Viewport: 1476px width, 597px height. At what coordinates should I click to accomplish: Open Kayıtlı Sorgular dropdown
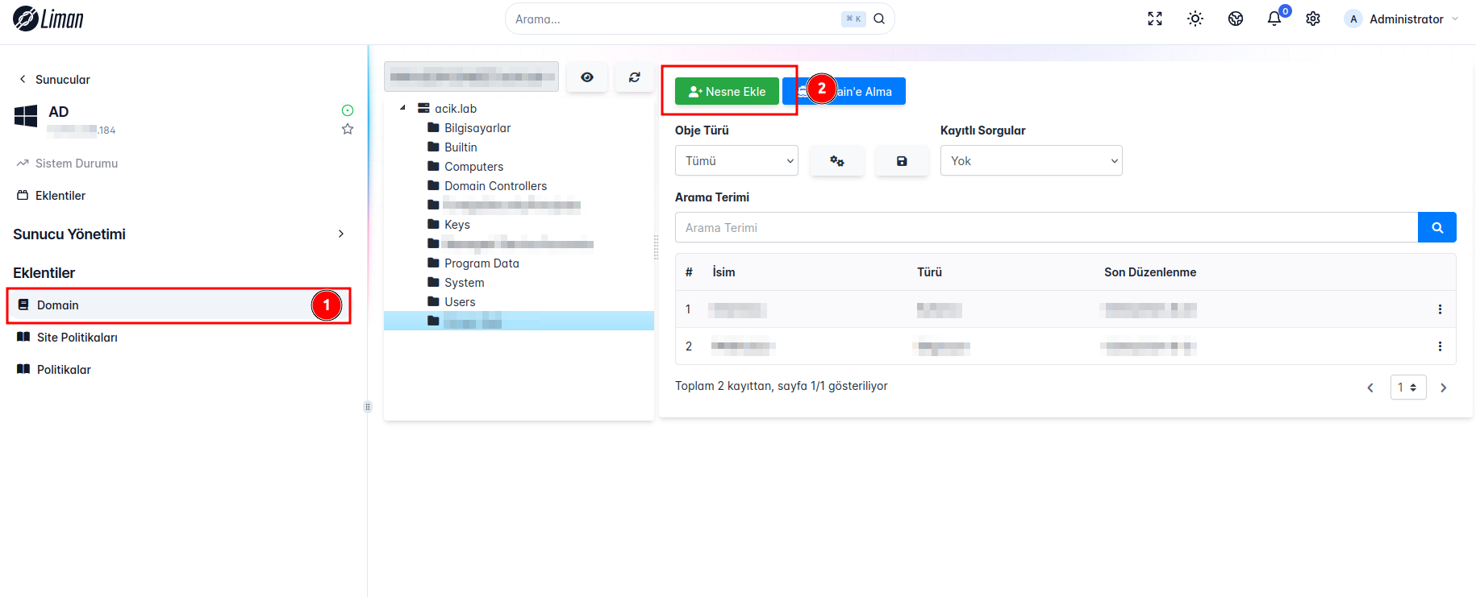(x=1032, y=160)
